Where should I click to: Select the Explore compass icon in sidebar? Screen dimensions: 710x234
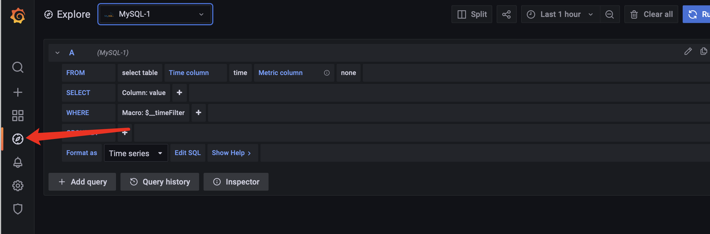coord(18,139)
